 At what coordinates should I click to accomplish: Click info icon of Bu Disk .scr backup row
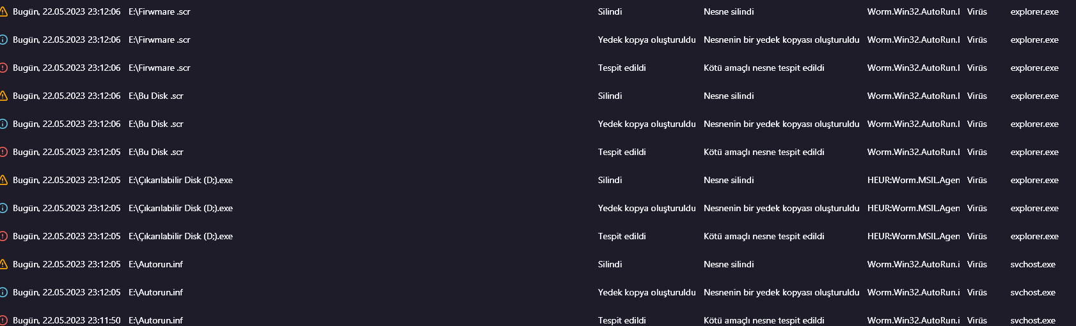click(x=3, y=124)
